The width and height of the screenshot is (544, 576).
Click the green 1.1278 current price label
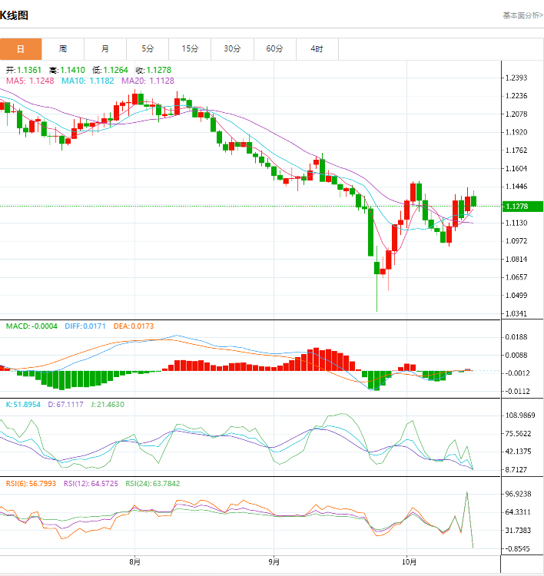(522, 207)
